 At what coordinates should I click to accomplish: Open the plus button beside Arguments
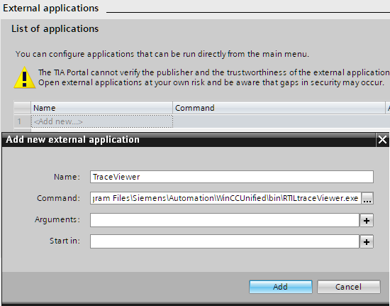tap(367, 220)
